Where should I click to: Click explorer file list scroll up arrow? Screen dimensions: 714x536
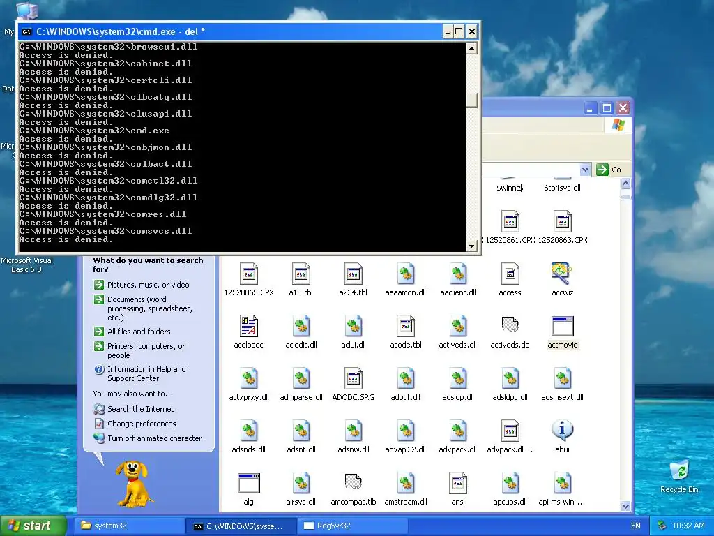click(x=625, y=184)
